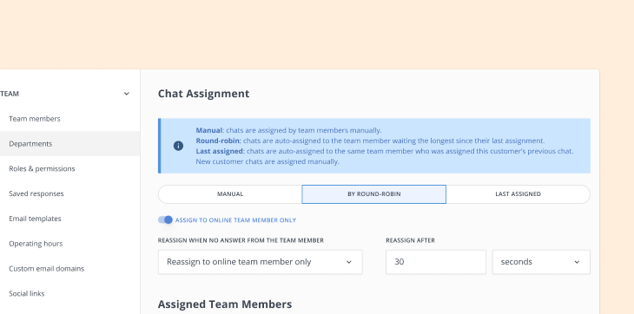Click the Chat Assignment heading

tap(203, 94)
